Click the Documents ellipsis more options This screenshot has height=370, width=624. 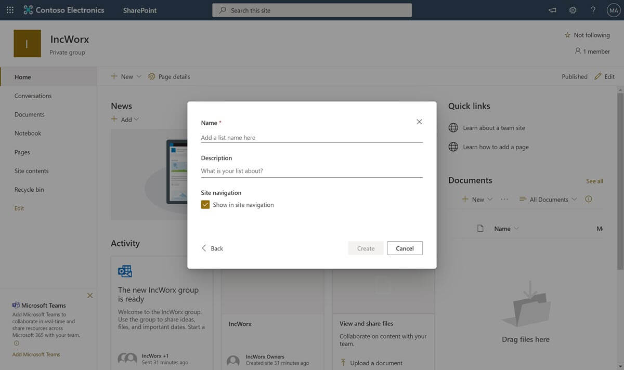point(504,199)
